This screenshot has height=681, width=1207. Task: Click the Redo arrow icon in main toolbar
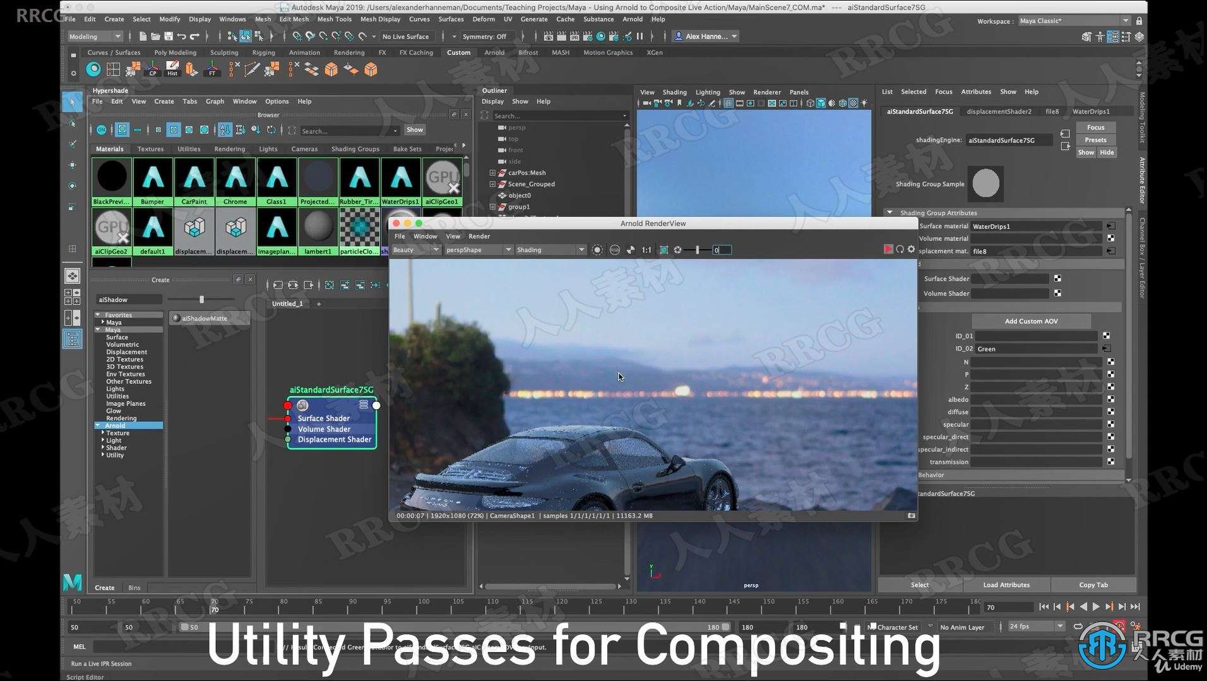195,37
